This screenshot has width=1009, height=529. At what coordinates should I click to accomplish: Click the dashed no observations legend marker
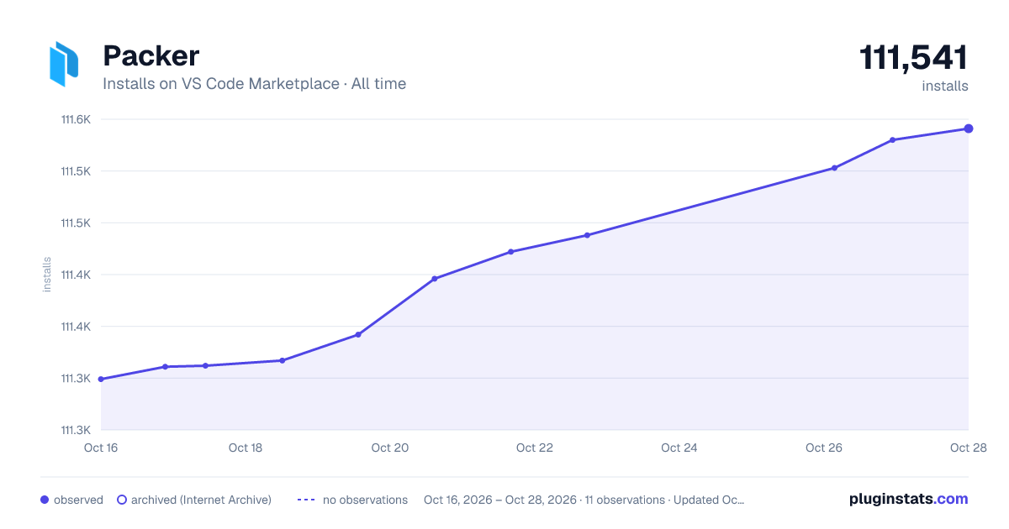[x=306, y=500]
